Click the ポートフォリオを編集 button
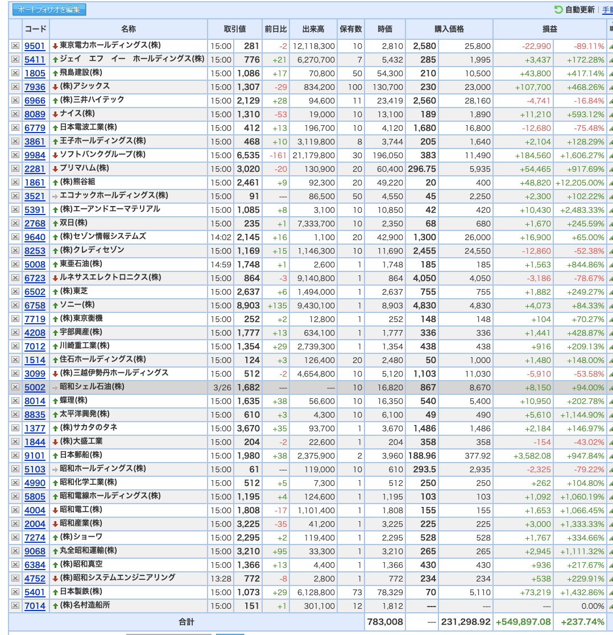 click(x=49, y=9)
